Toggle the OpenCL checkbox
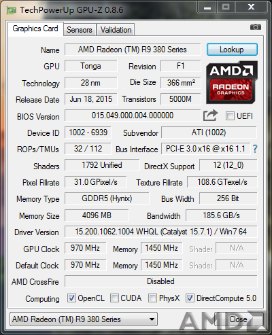Image resolution: width=272 pixels, height=335 pixels. point(71,298)
